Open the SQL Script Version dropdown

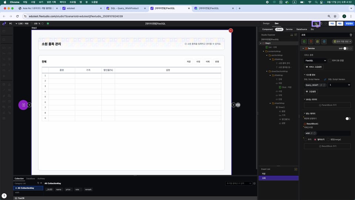coord(339,85)
